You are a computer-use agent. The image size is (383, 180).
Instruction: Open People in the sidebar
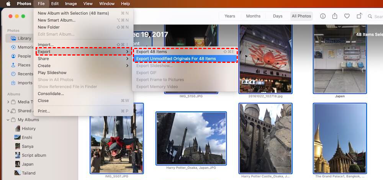point(21,56)
